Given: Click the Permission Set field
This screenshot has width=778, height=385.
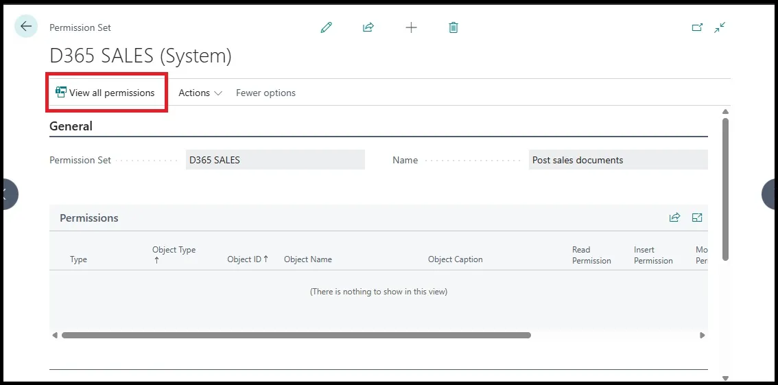Looking at the screenshot, I should click(x=275, y=160).
